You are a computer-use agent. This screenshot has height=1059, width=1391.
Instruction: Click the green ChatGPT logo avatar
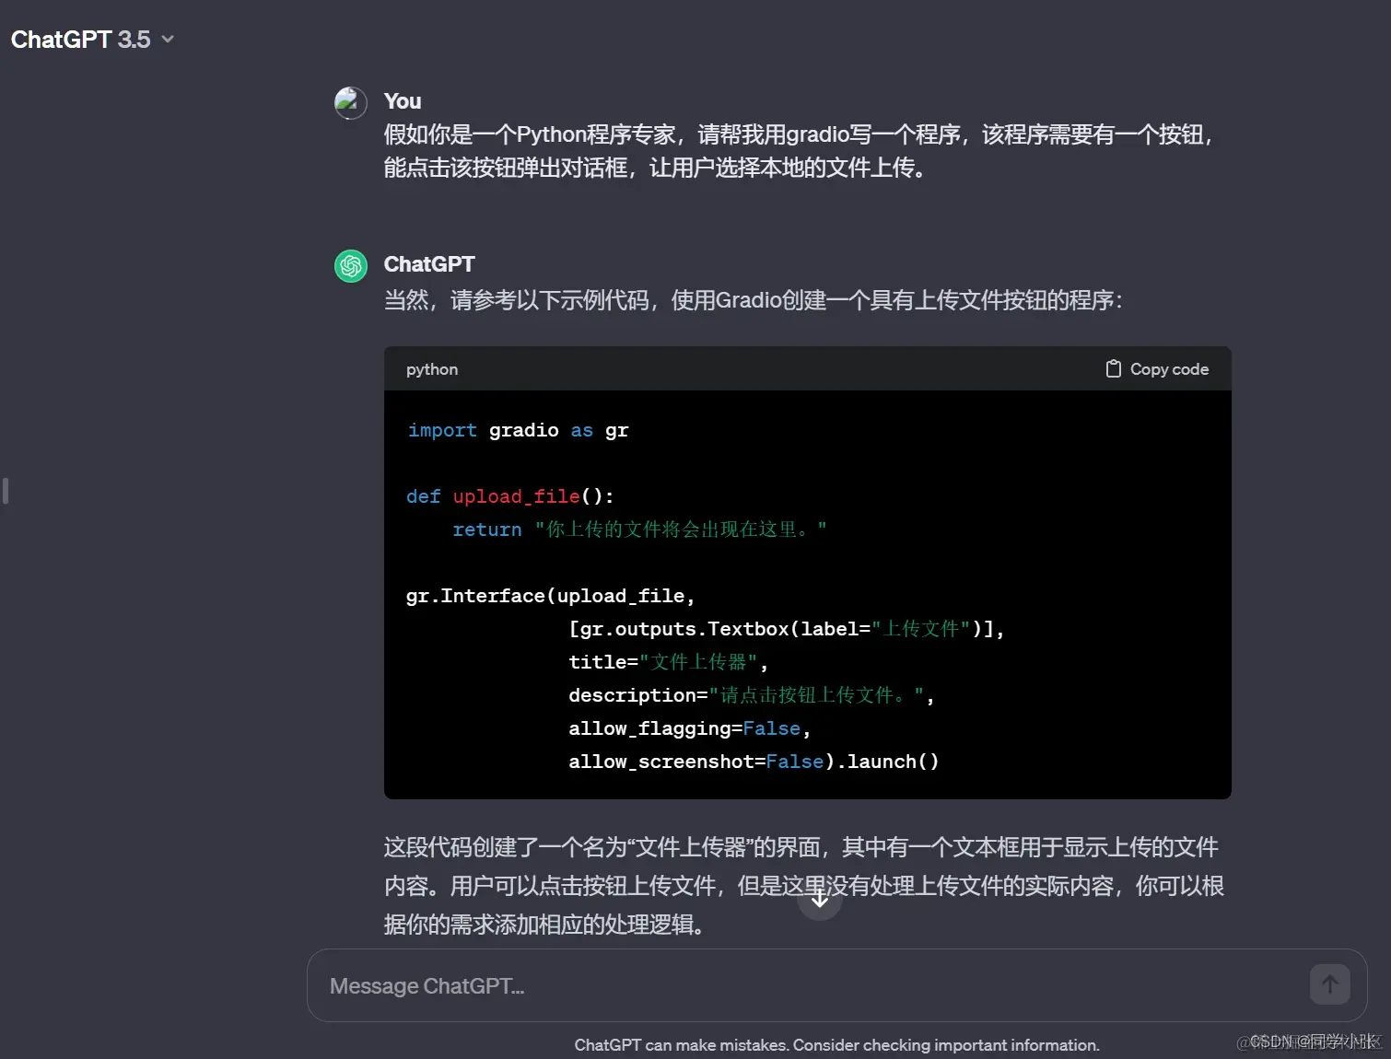[x=351, y=266]
